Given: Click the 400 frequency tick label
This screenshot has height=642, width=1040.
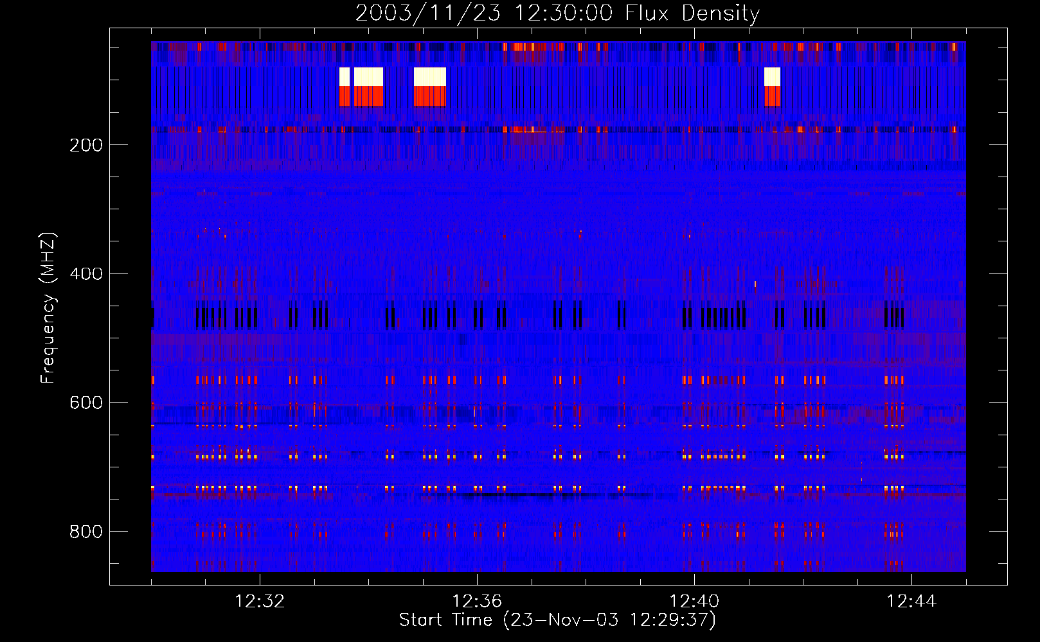Looking at the screenshot, I should pos(86,274).
